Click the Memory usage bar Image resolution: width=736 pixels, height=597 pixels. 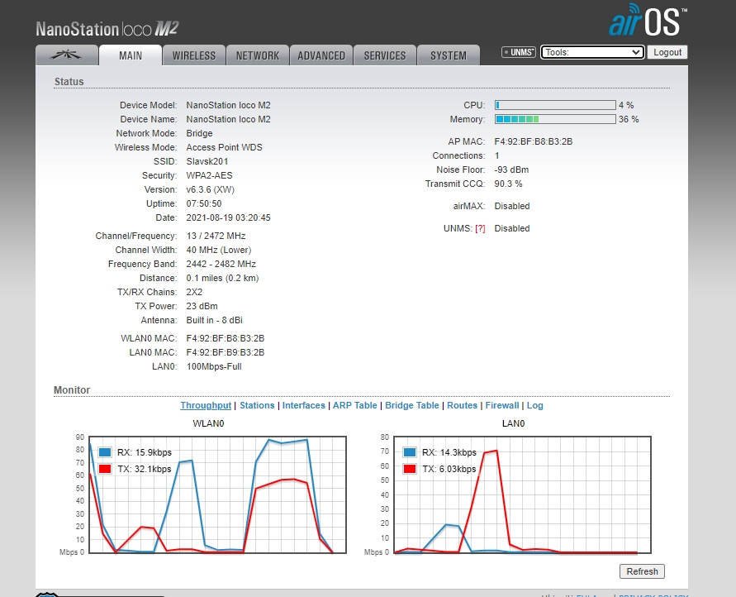click(x=555, y=119)
